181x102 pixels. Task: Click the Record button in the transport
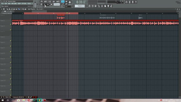click(51, 5)
